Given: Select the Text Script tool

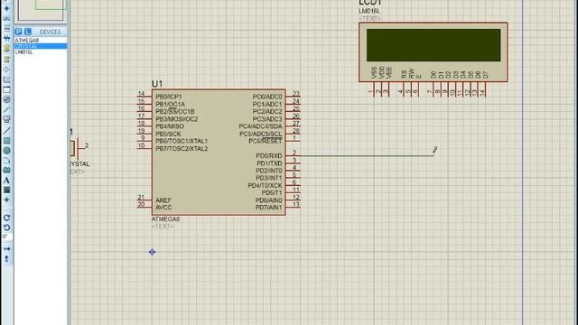Looking at the screenshot, I should [x=6, y=28].
